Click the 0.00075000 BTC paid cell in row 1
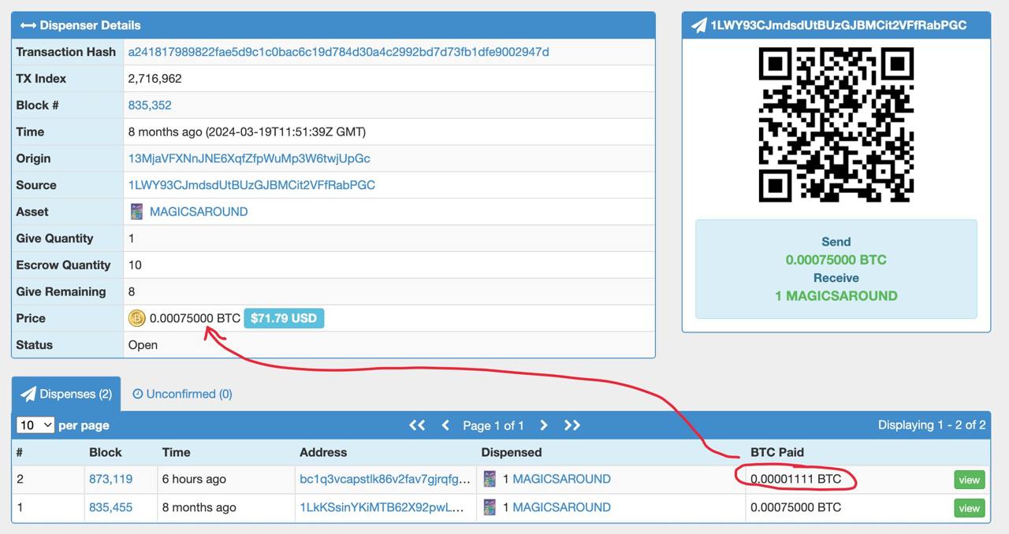Image resolution: width=1009 pixels, height=534 pixels. [796, 507]
